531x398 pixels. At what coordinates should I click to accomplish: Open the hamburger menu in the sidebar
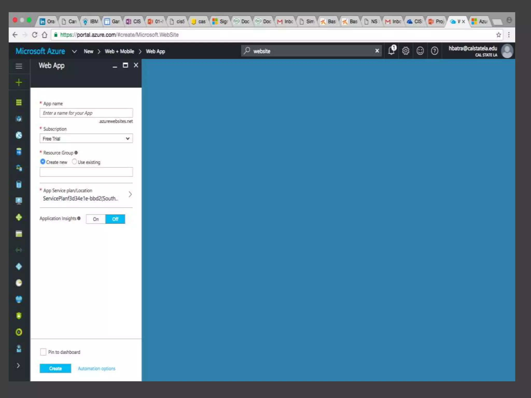coord(19,66)
